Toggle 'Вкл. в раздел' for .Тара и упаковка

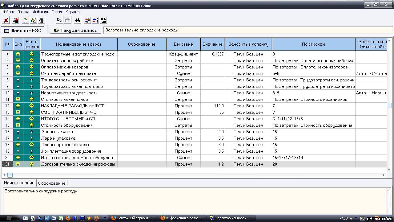click(31, 138)
